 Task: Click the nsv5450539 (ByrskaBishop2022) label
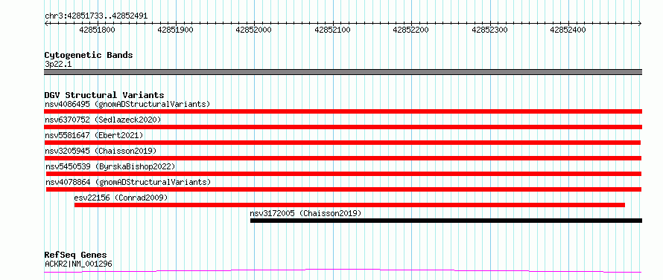110,166
